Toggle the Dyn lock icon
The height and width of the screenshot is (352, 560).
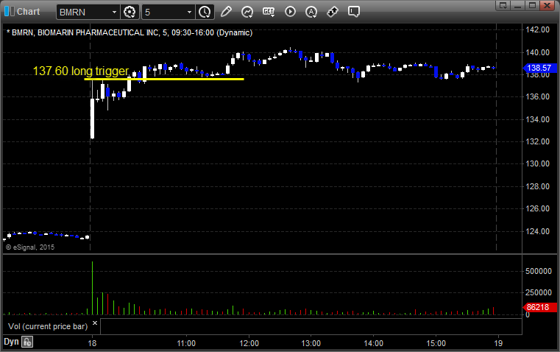[27, 342]
